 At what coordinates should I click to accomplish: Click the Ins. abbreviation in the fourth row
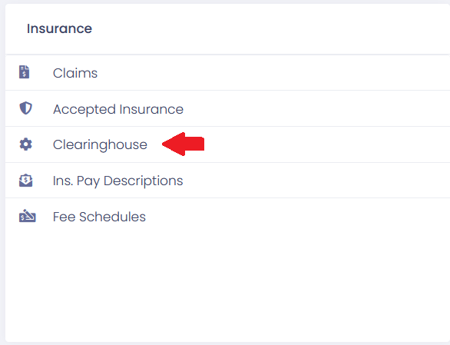63,181
